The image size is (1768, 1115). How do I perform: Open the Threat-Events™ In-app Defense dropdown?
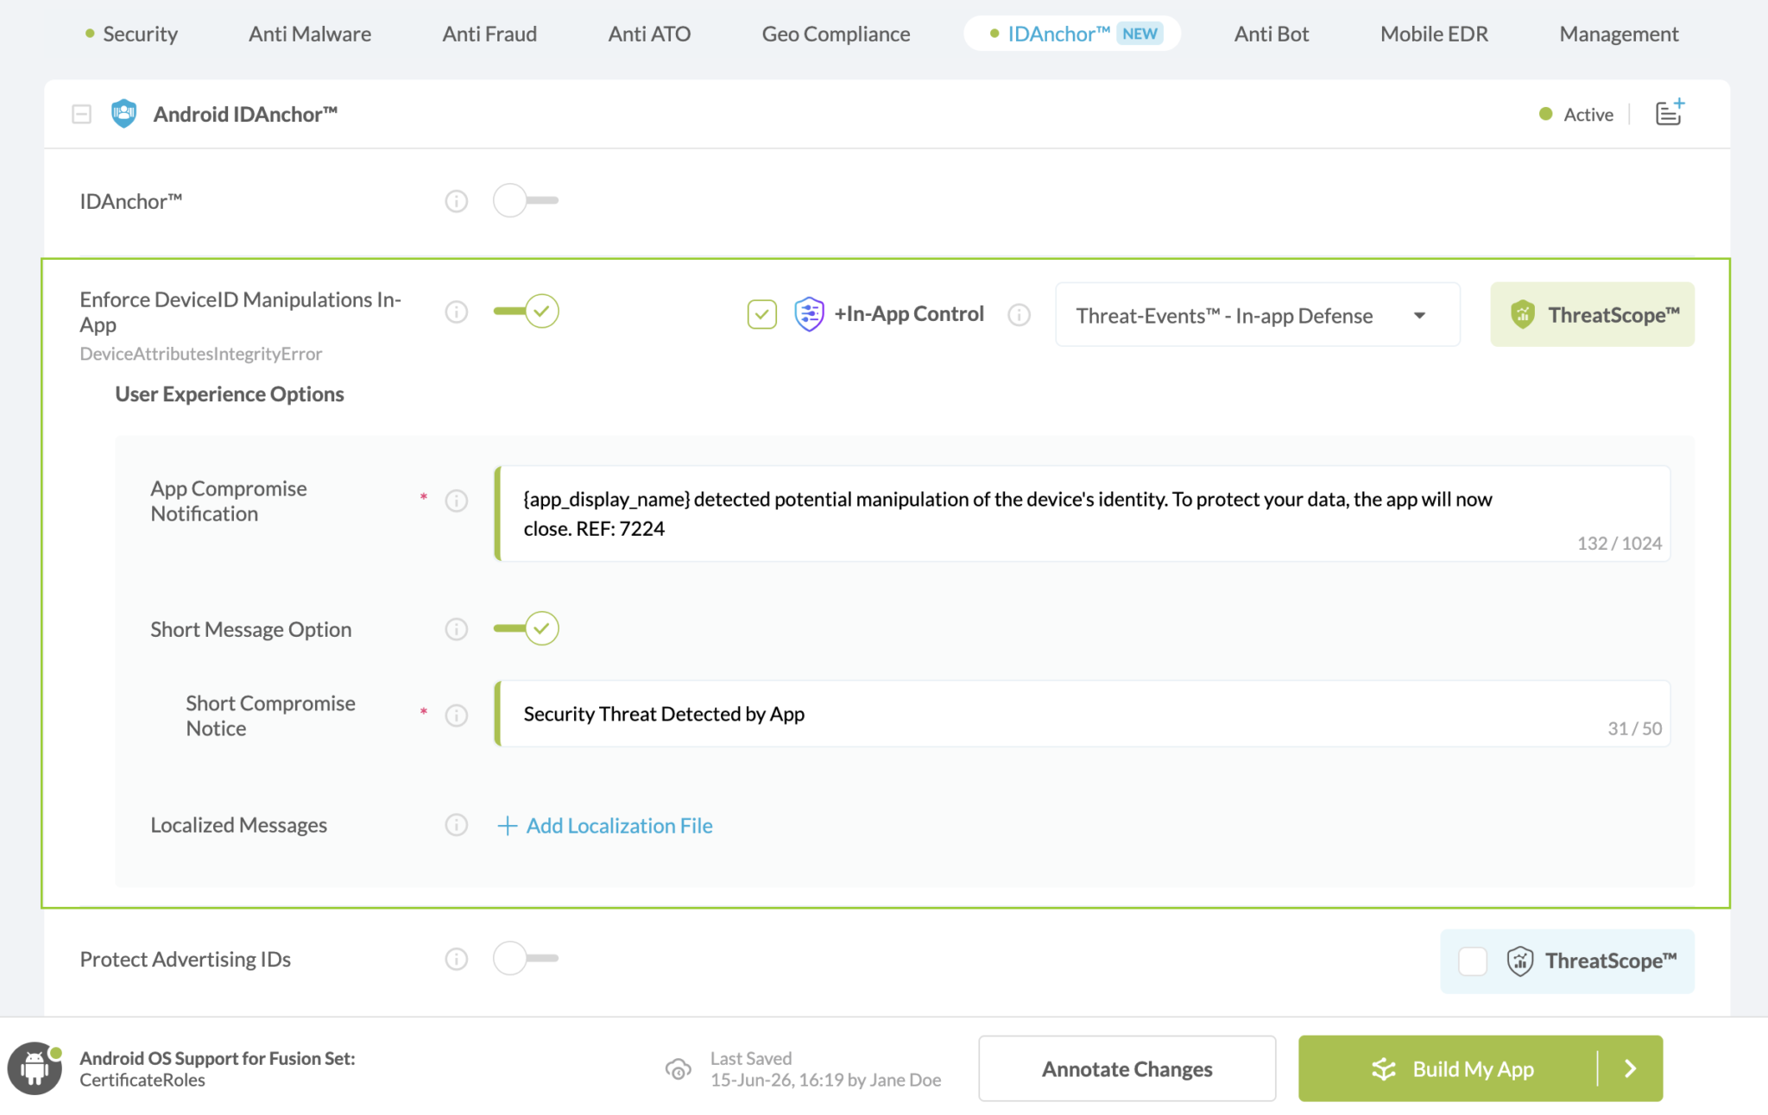click(x=1258, y=315)
